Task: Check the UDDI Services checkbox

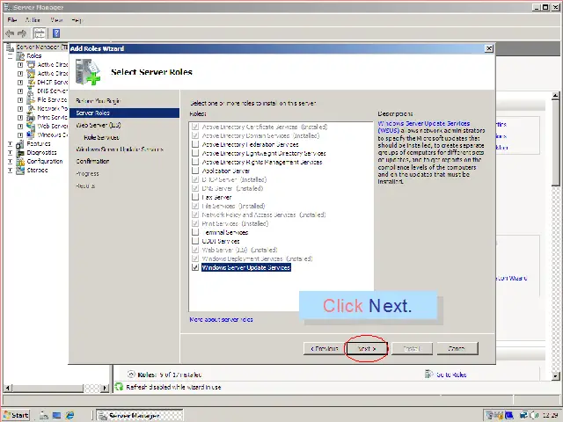Action: tap(195, 241)
